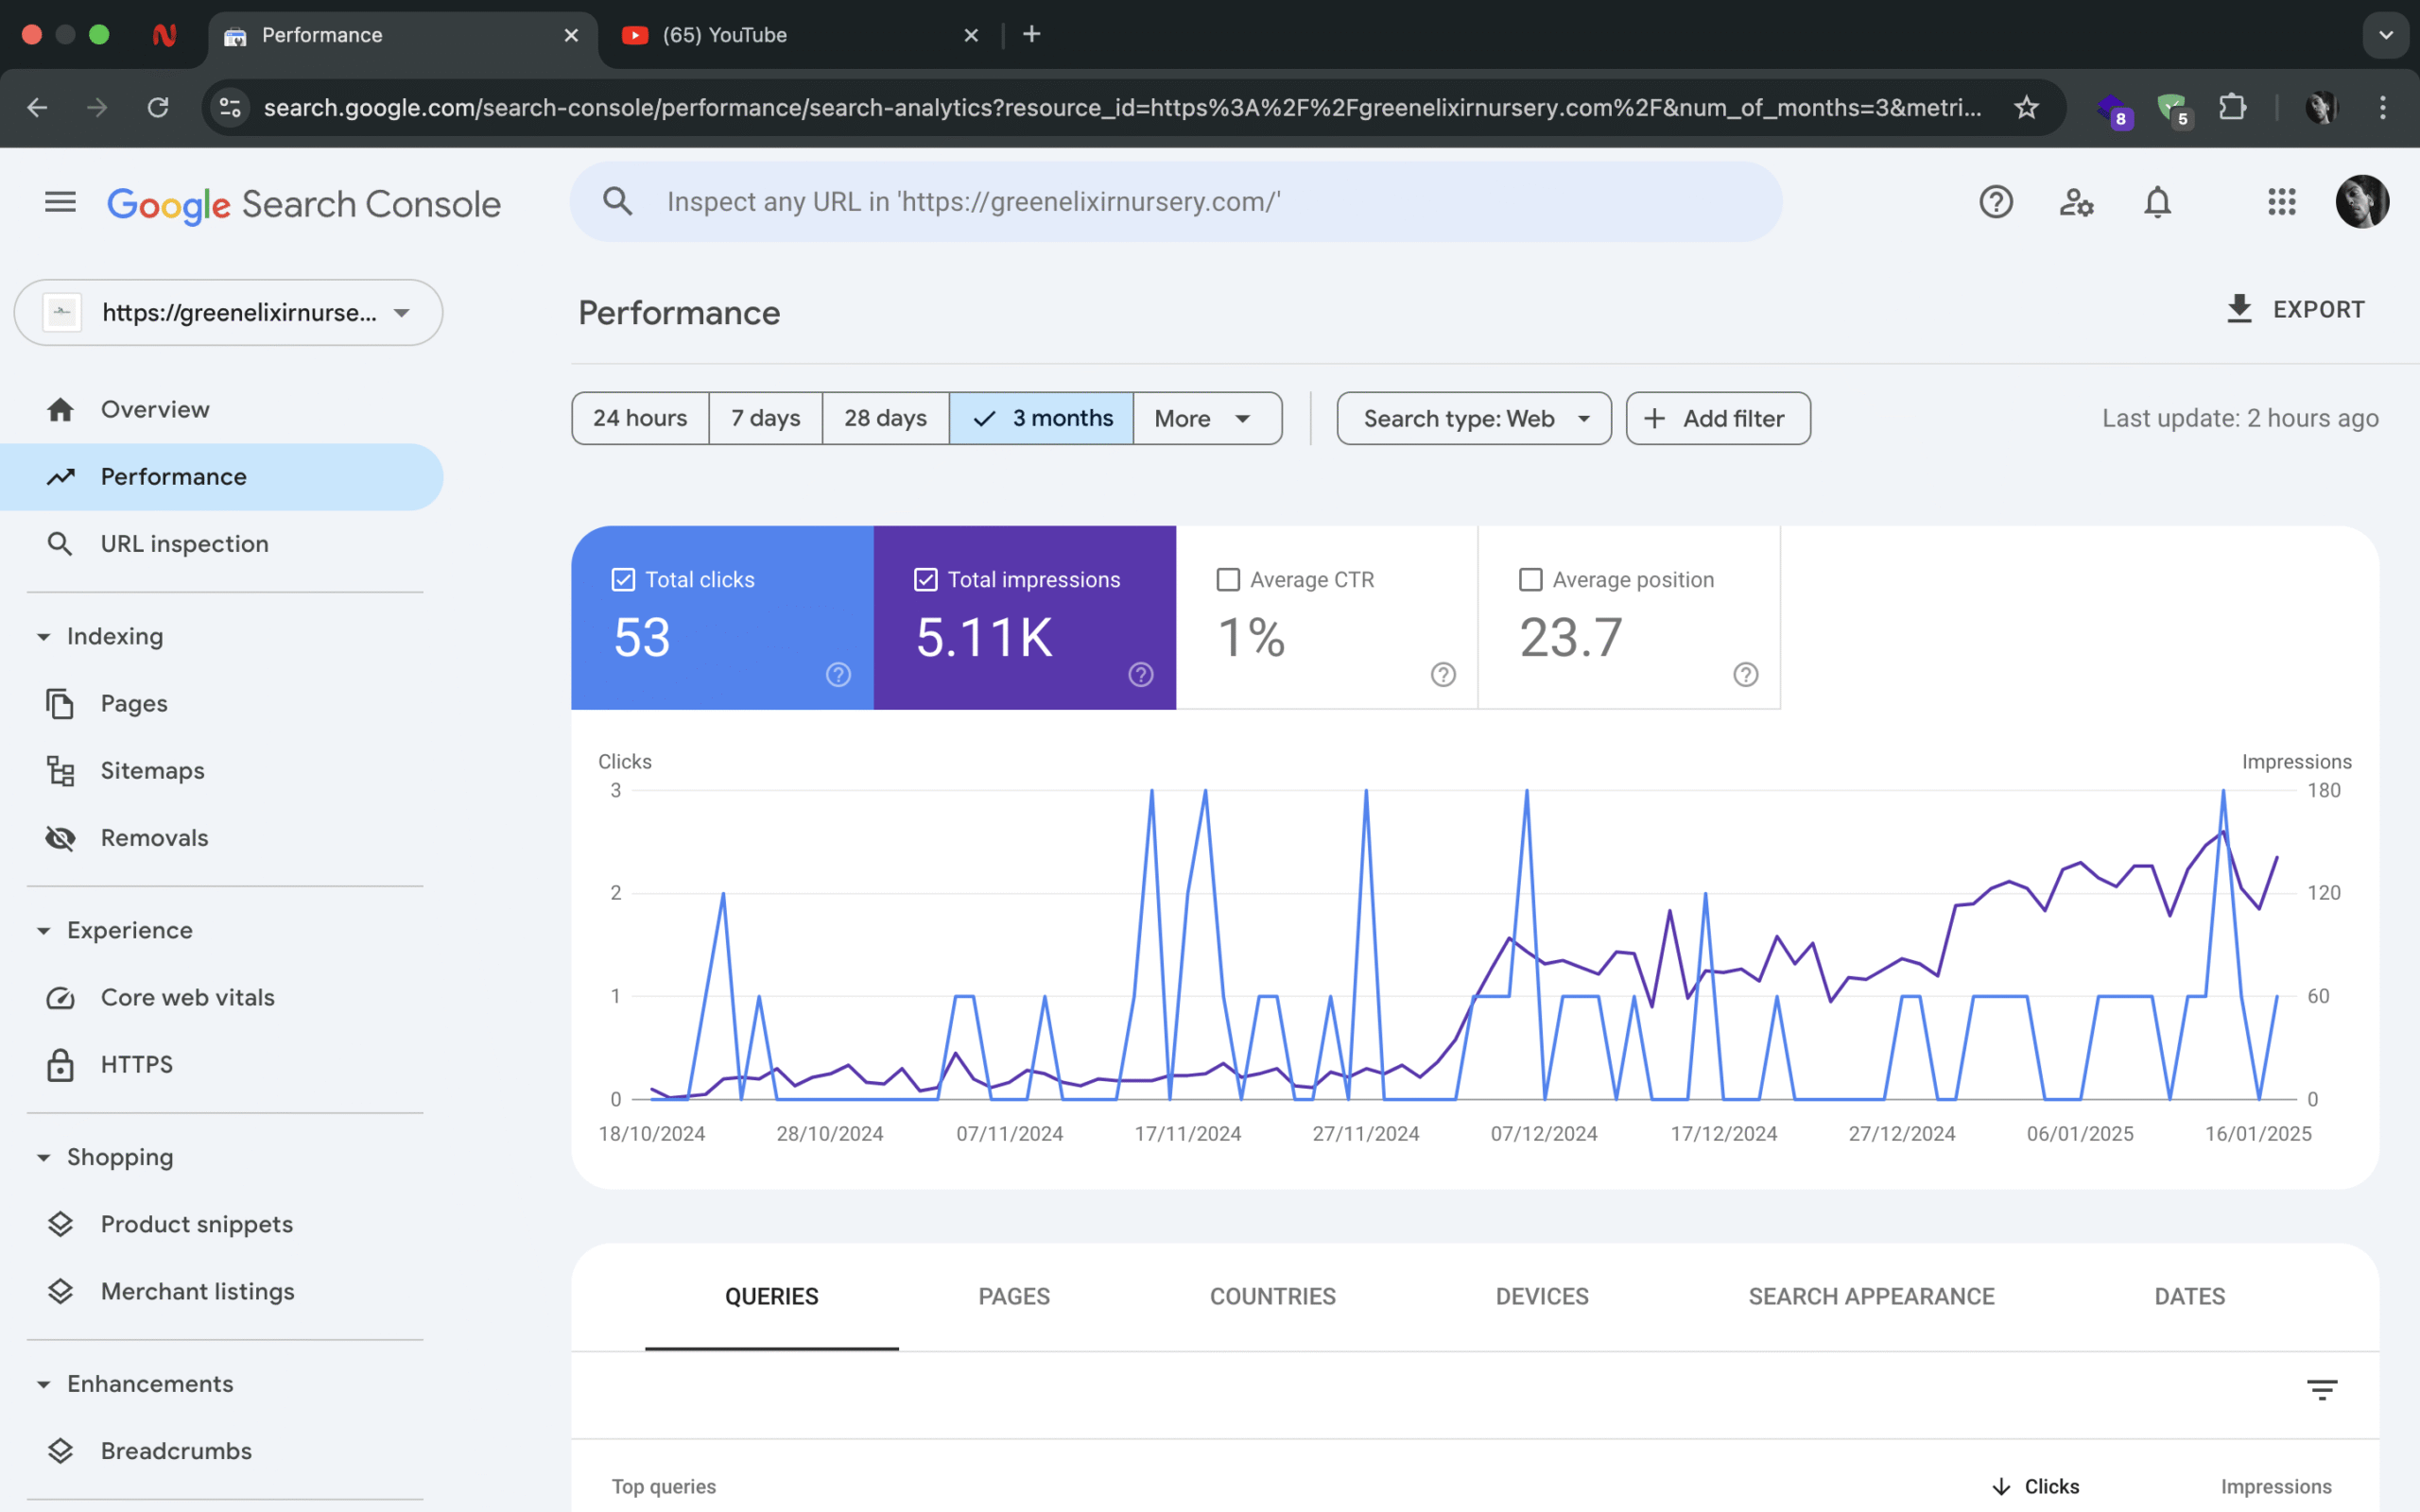Open the More date range dropdown
2420x1512 pixels.
tap(1205, 419)
